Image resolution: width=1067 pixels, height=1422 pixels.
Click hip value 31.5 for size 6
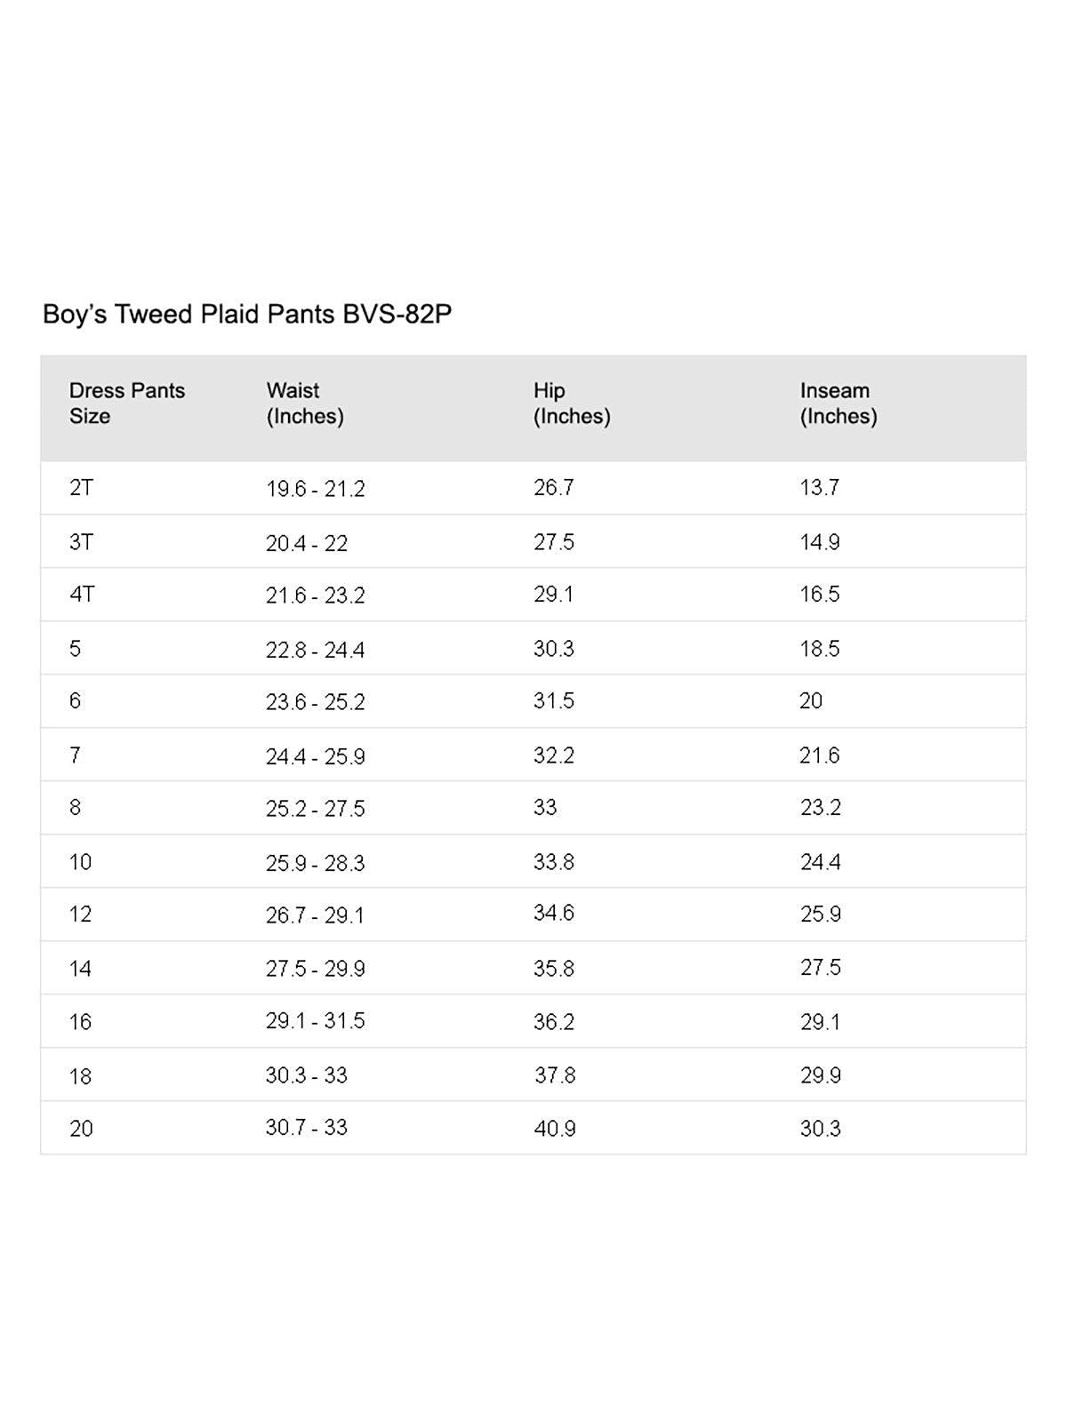tap(554, 701)
